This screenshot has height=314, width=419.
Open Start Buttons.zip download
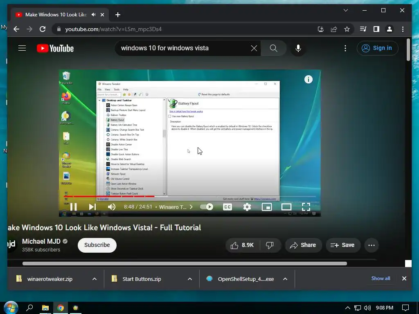pos(142,279)
